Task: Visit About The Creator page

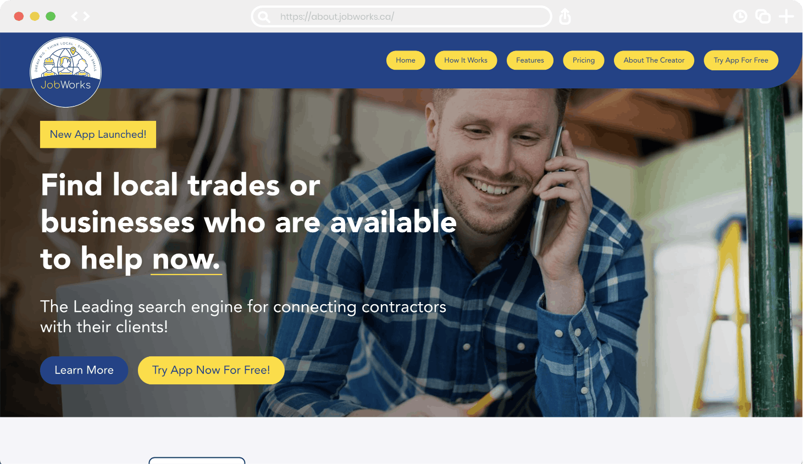Action: point(654,60)
